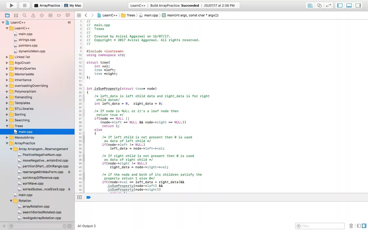Toggle the Navigator panel visibility
Screen dimensions: 368x230
click(340, 5)
